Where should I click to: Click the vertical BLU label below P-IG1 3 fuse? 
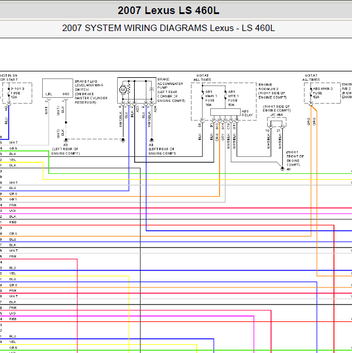tap(6, 121)
